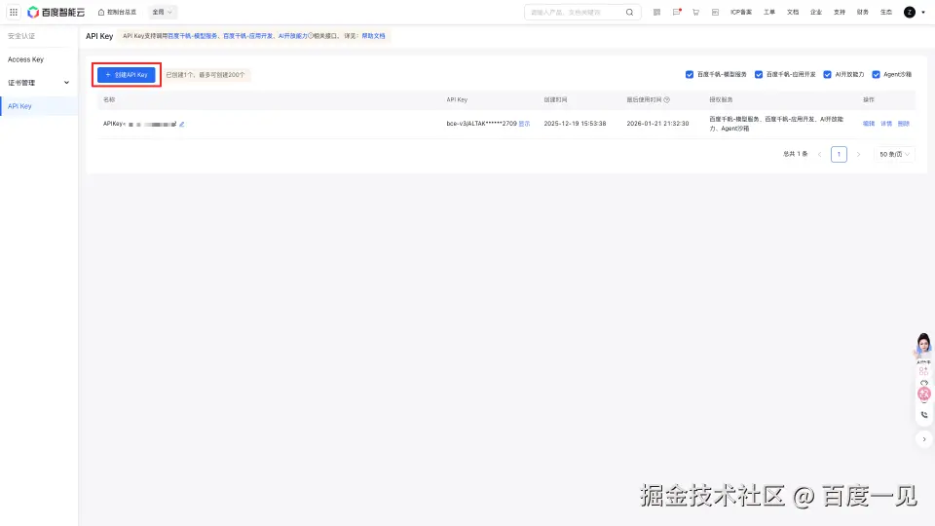
Task: Click the Z user avatar
Action: coord(910,12)
